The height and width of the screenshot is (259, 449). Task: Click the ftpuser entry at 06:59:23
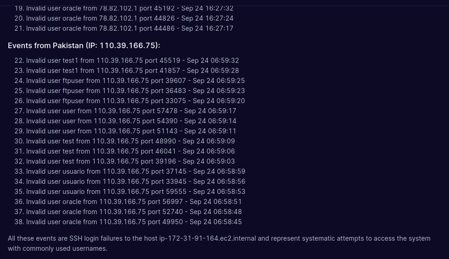[x=135, y=90]
